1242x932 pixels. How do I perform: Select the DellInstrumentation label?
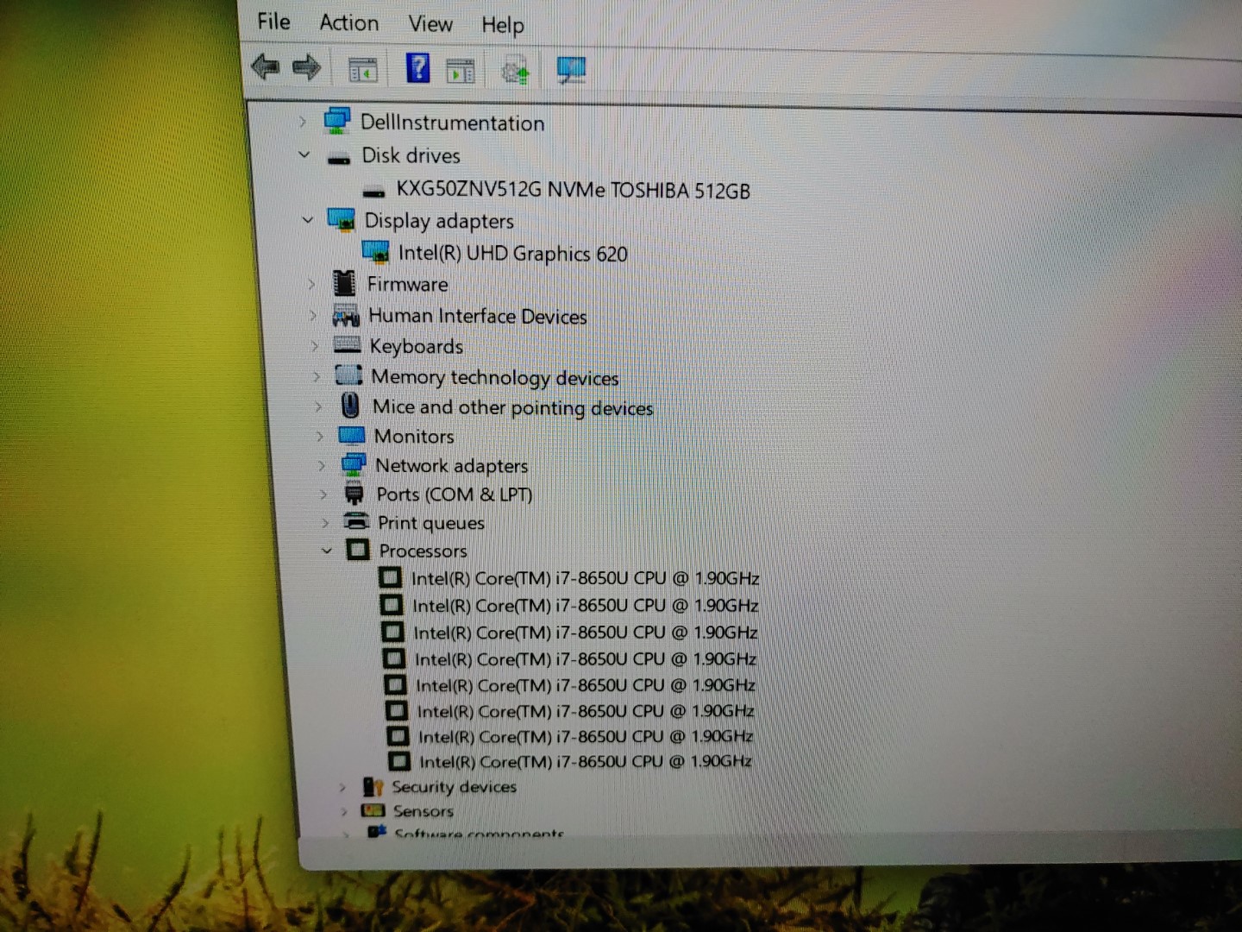[452, 123]
